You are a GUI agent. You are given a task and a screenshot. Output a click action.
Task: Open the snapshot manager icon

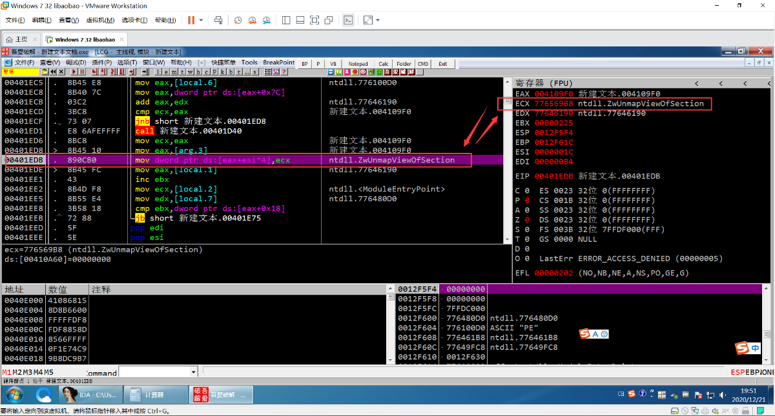[x=265, y=20]
